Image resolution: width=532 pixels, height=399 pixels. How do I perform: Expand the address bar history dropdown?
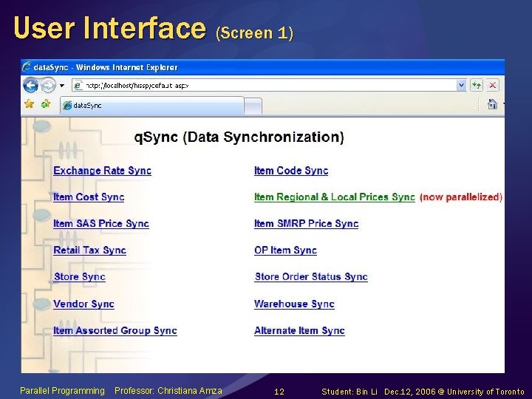[461, 85]
